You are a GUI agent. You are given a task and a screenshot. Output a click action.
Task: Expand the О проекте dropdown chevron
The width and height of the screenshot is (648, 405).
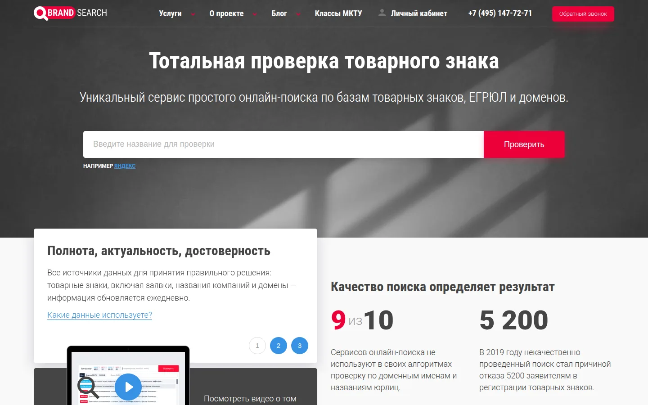255,14
